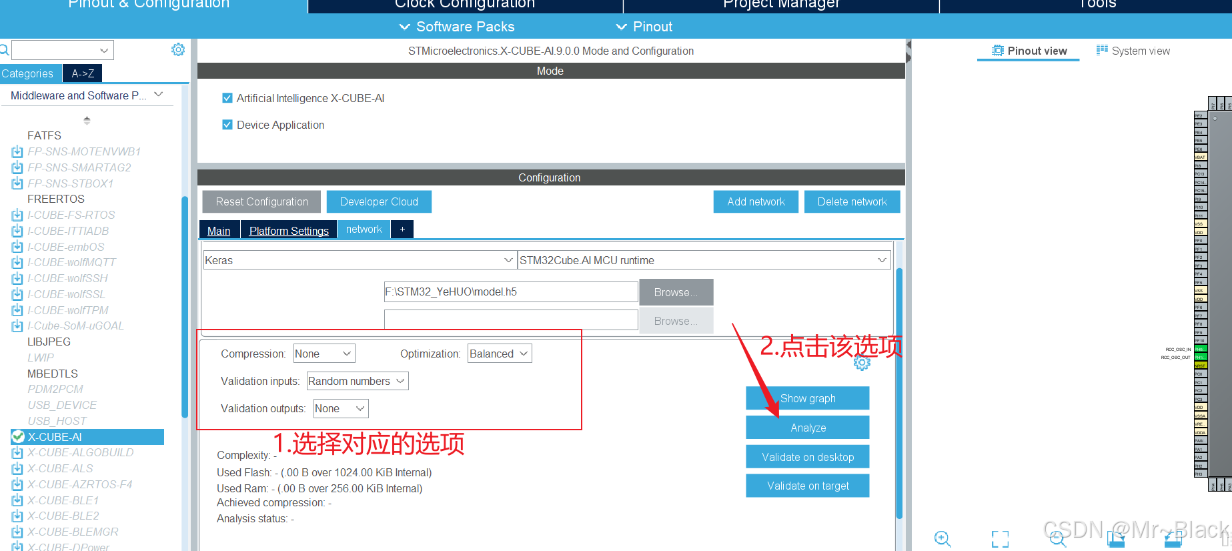This screenshot has width=1232, height=551.
Task: Click the download icon beside X-CUBE-BLEMGR
Action: tap(17, 532)
